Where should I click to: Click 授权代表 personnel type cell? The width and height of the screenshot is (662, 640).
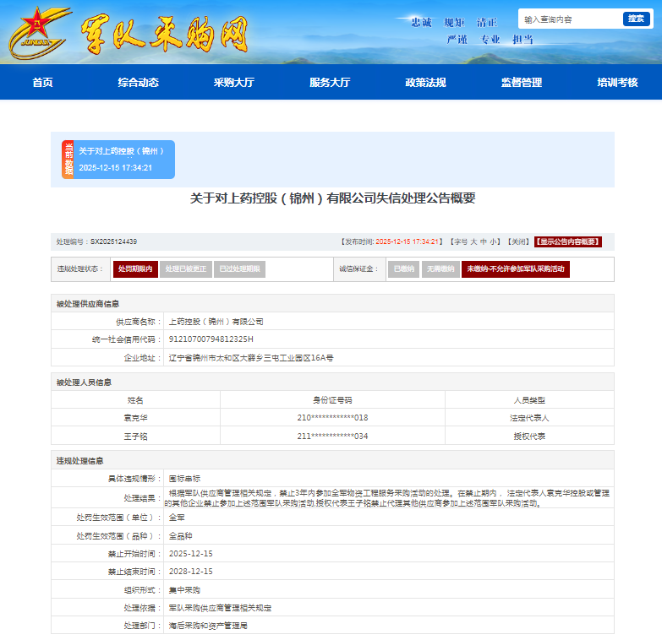point(529,436)
